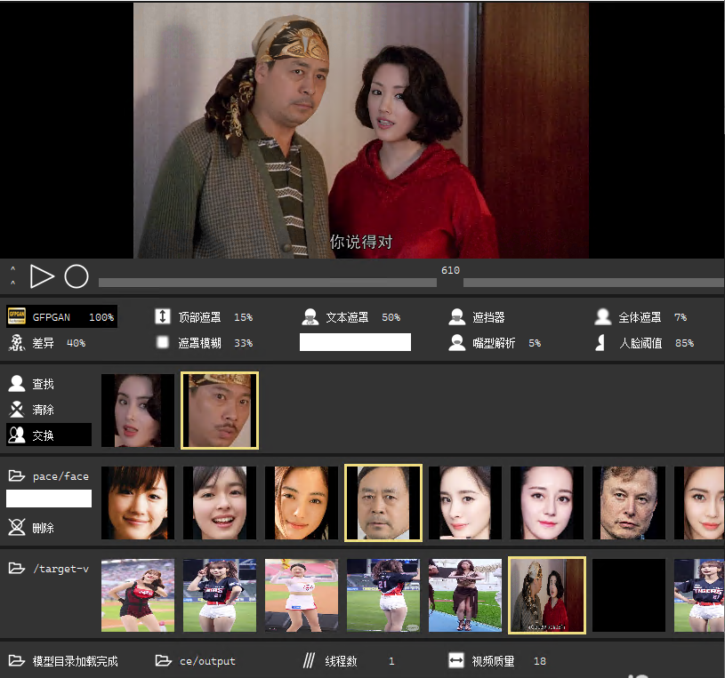Screen dimensions: 725x678
Task: Select the partly visible last source face
Action: (x=699, y=503)
